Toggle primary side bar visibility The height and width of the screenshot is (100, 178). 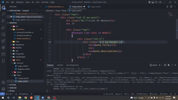(x=150, y=2)
